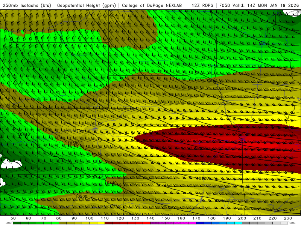Click the 190 value on the color scale
301x225 pixels.
[x=227, y=218]
